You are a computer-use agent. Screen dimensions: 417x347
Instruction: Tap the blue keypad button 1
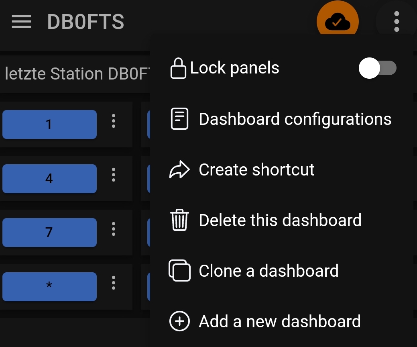tap(49, 124)
